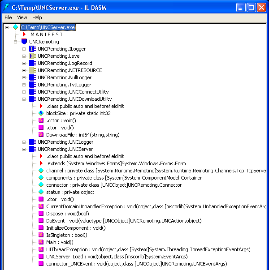The height and width of the screenshot is (270, 269).
Task: Click the field diamond icon beside connector
Action: click(41, 185)
